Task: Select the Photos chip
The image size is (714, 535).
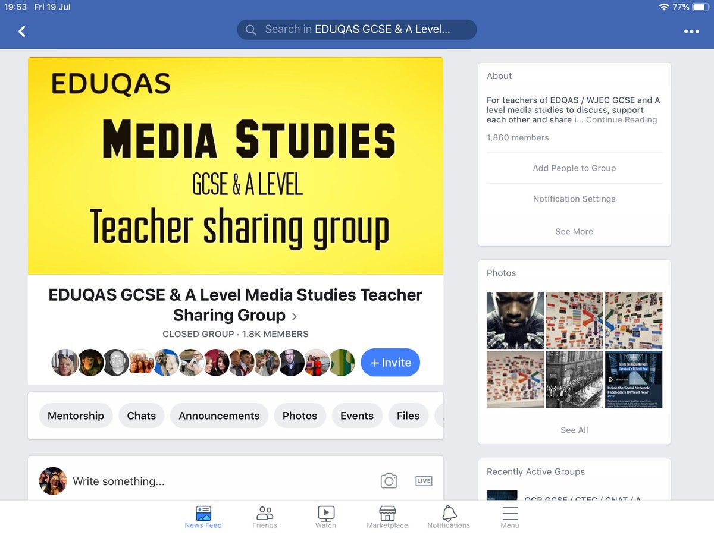Action: (300, 416)
